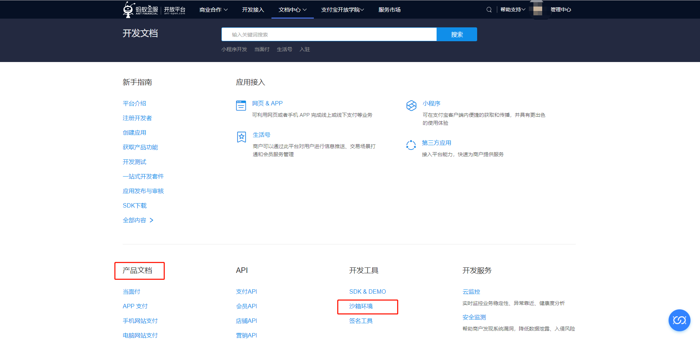Open the search magnifier icon in header
This screenshot has height=340, width=700.
489,10
